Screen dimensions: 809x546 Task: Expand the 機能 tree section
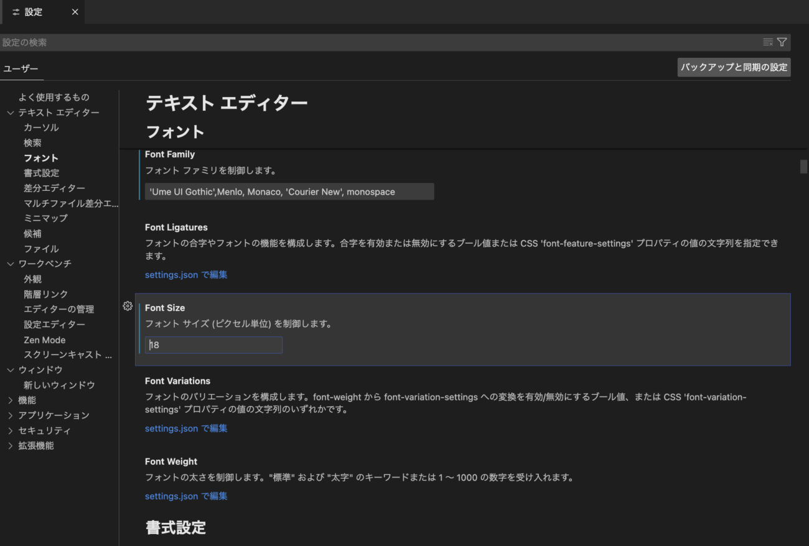click(11, 400)
